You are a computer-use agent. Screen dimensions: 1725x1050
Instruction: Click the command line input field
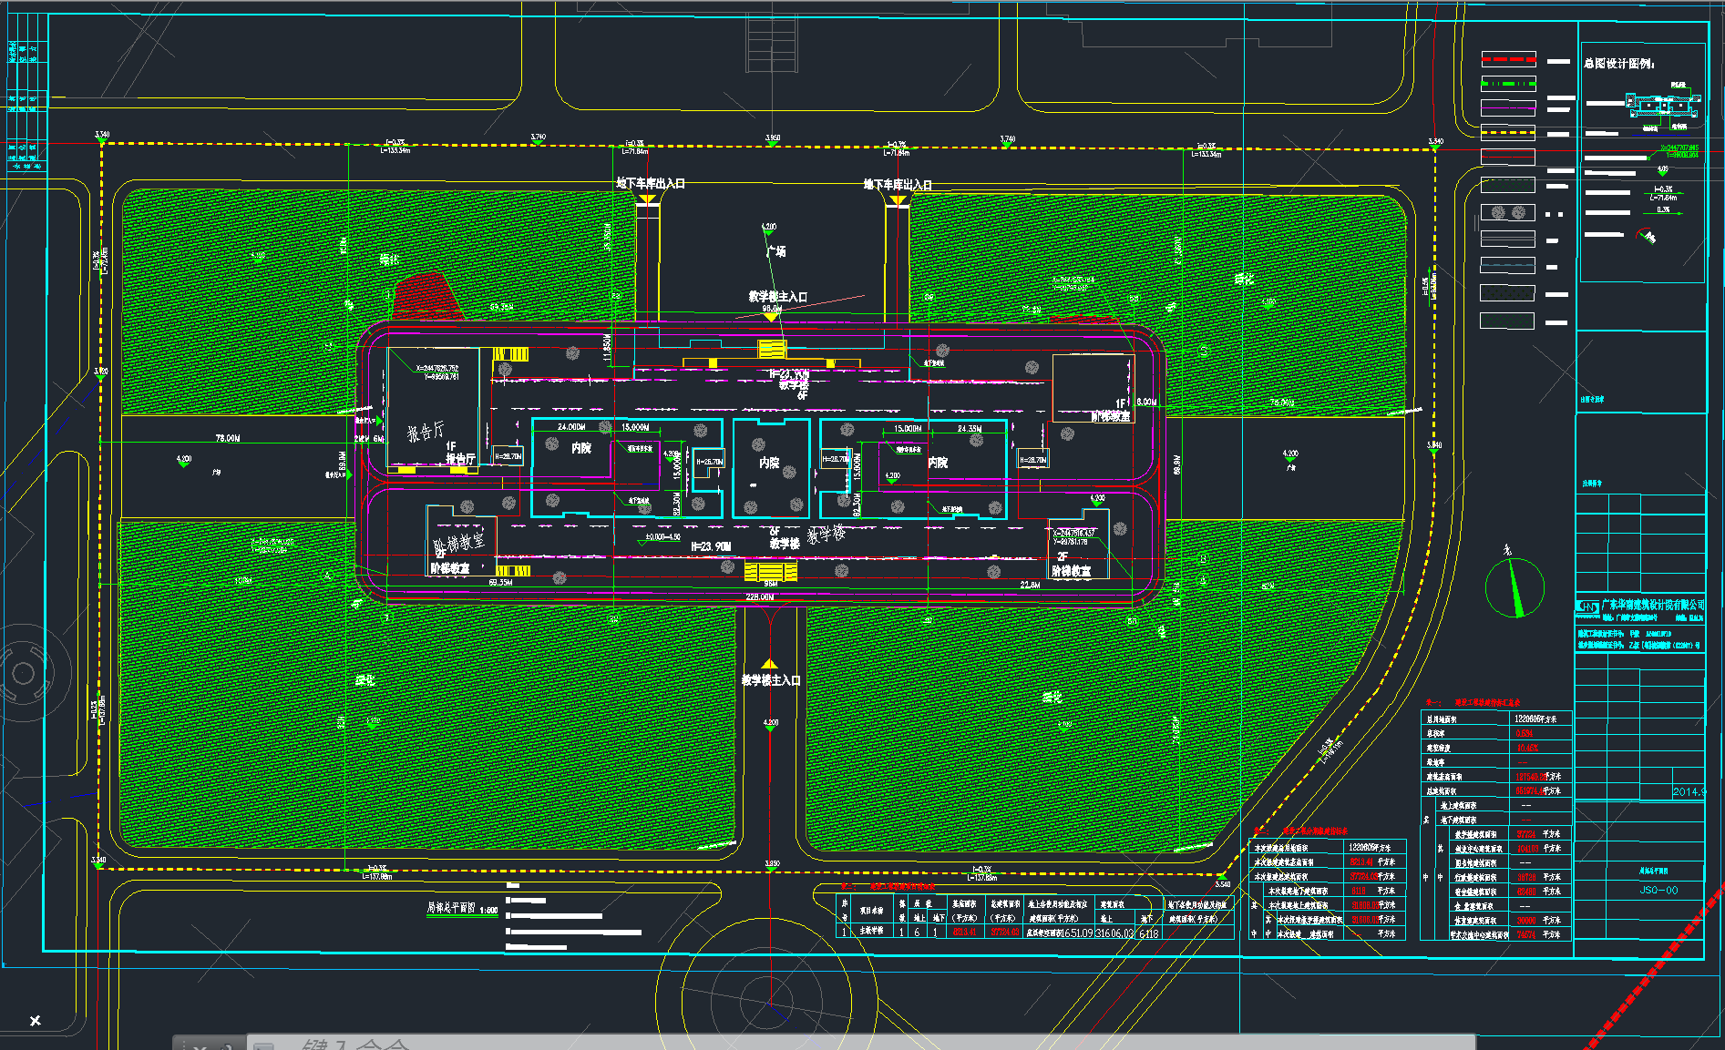tap(861, 1044)
